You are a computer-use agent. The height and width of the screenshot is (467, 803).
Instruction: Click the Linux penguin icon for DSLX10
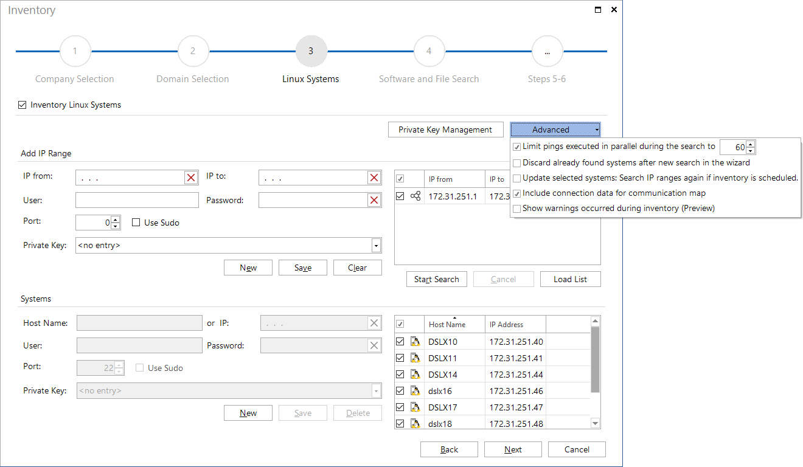415,342
